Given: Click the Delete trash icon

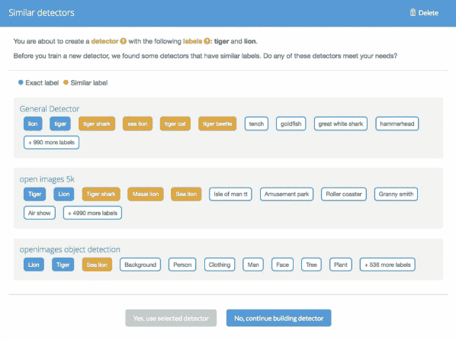Looking at the screenshot, I should click(413, 12).
